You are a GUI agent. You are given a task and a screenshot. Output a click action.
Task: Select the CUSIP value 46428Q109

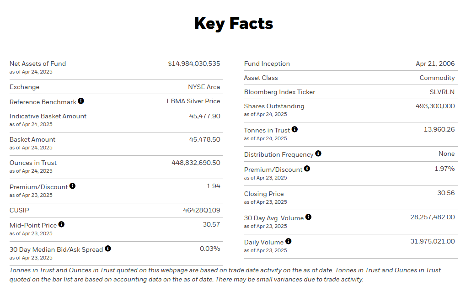click(x=201, y=211)
